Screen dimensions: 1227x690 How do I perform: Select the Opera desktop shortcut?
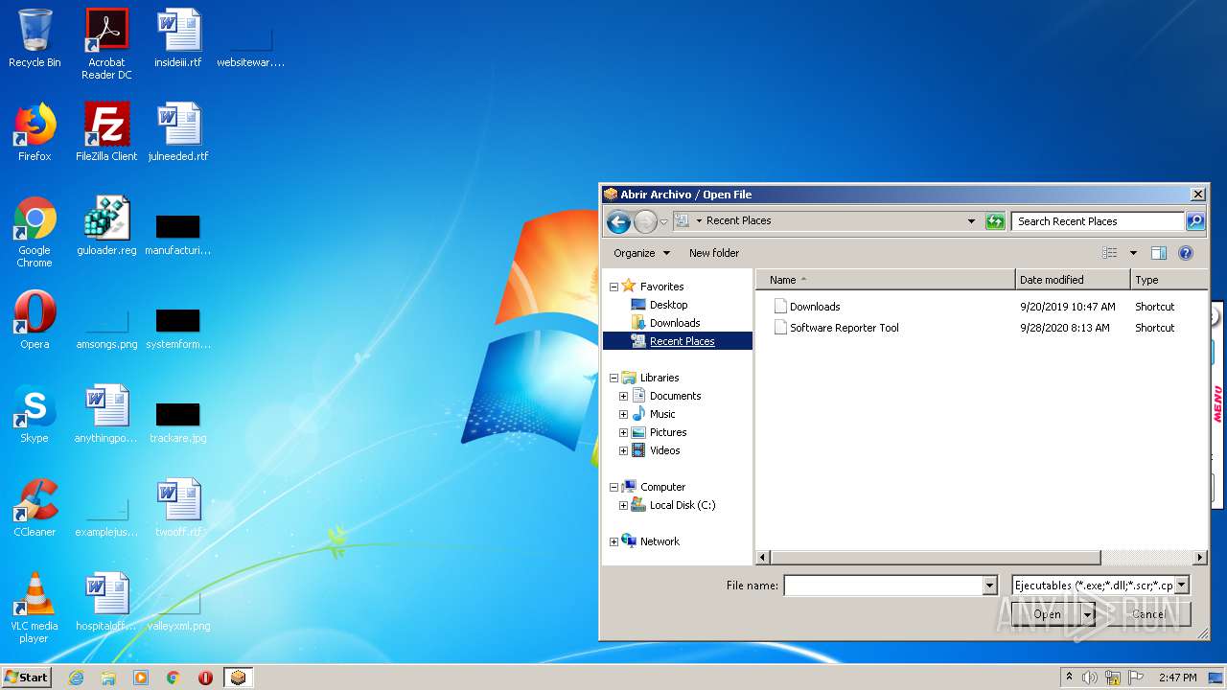[x=35, y=320]
